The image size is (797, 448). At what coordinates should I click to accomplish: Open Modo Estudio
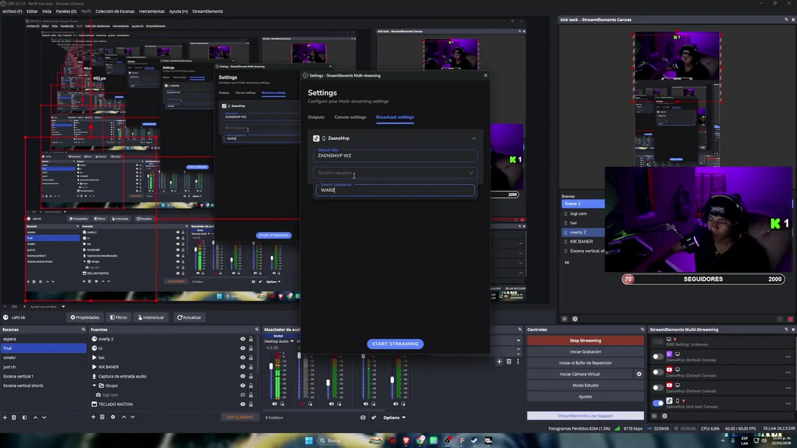tap(585, 385)
